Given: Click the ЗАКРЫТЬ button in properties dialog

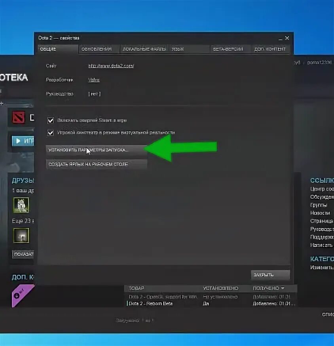Looking at the screenshot, I should 270,275.
